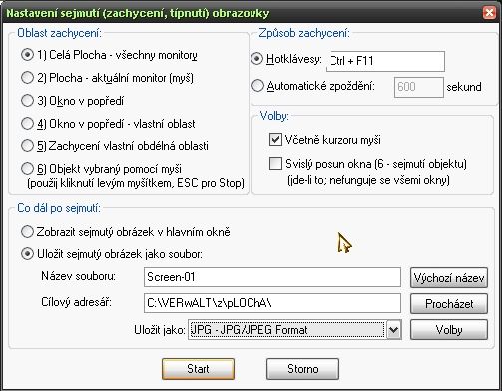
Task: Choose the 'Automatické zpoždění' radio button
Action: (x=257, y=86)
